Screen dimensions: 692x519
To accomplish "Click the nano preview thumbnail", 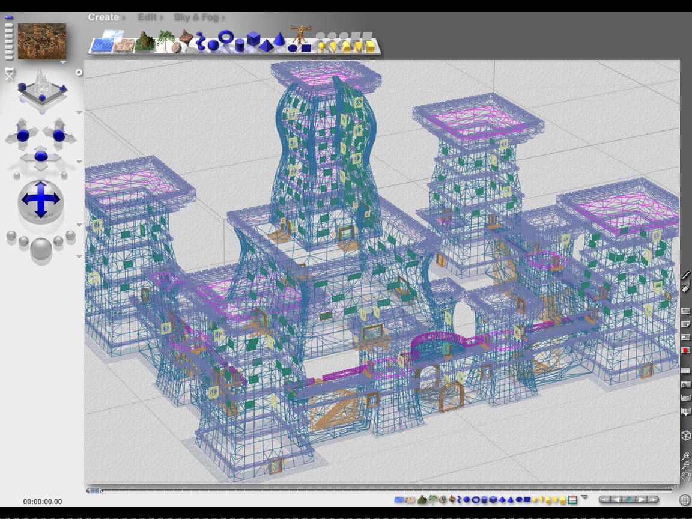I will click(x=42, y=41).
